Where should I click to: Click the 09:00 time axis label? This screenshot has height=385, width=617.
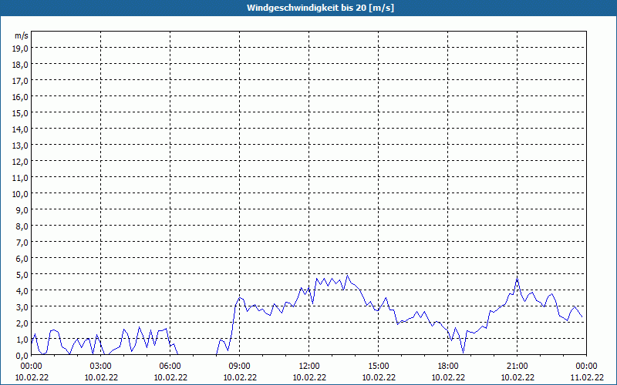pos(240,367)
